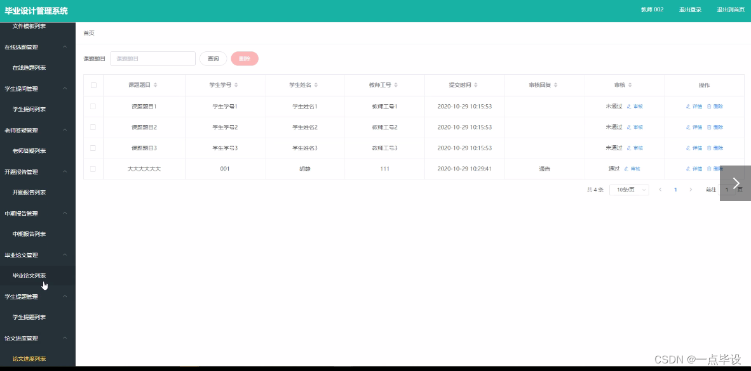Open 审核 edit for row 课题题目3
Screen dimensions: 751x371
coord(635,148)
